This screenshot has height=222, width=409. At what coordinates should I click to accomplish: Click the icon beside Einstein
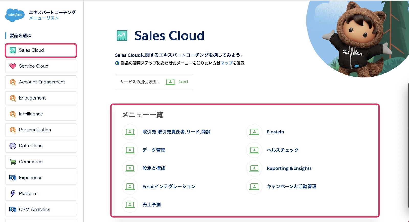(254, 132)
